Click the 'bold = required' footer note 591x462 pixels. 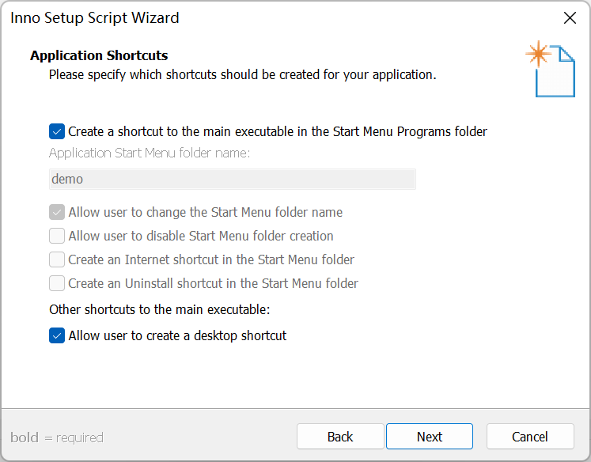[x=57, y=437]
